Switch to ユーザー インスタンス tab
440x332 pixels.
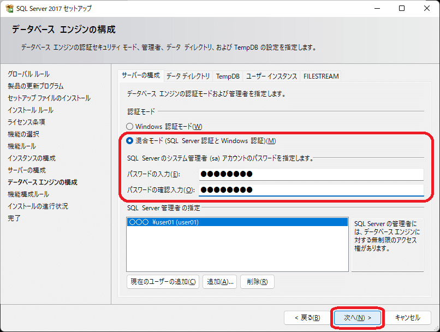[271, 76]
